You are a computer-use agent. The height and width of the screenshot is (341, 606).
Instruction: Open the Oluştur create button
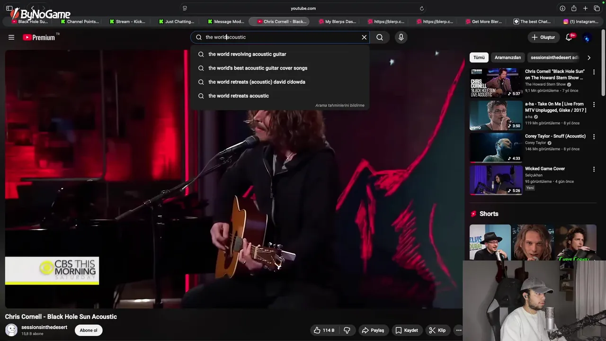(x=544, y=37)
